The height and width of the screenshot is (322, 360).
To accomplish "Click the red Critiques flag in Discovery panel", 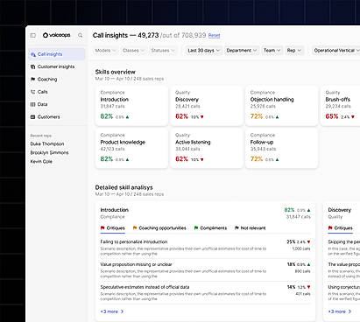I will pos(330,227).
